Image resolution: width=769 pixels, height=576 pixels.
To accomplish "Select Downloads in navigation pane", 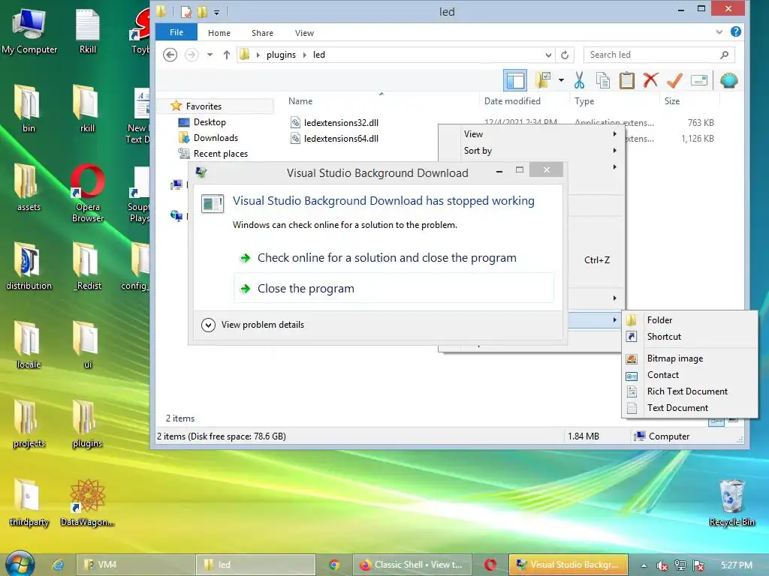I will click(x=216, y=138).
